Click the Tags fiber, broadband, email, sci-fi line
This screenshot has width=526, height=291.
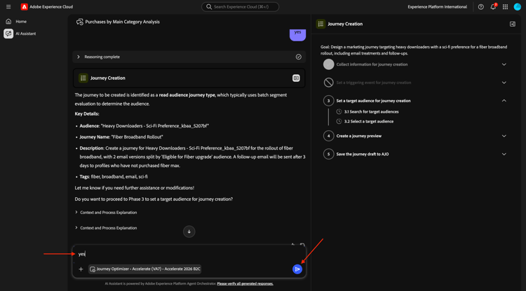point(114,176)
